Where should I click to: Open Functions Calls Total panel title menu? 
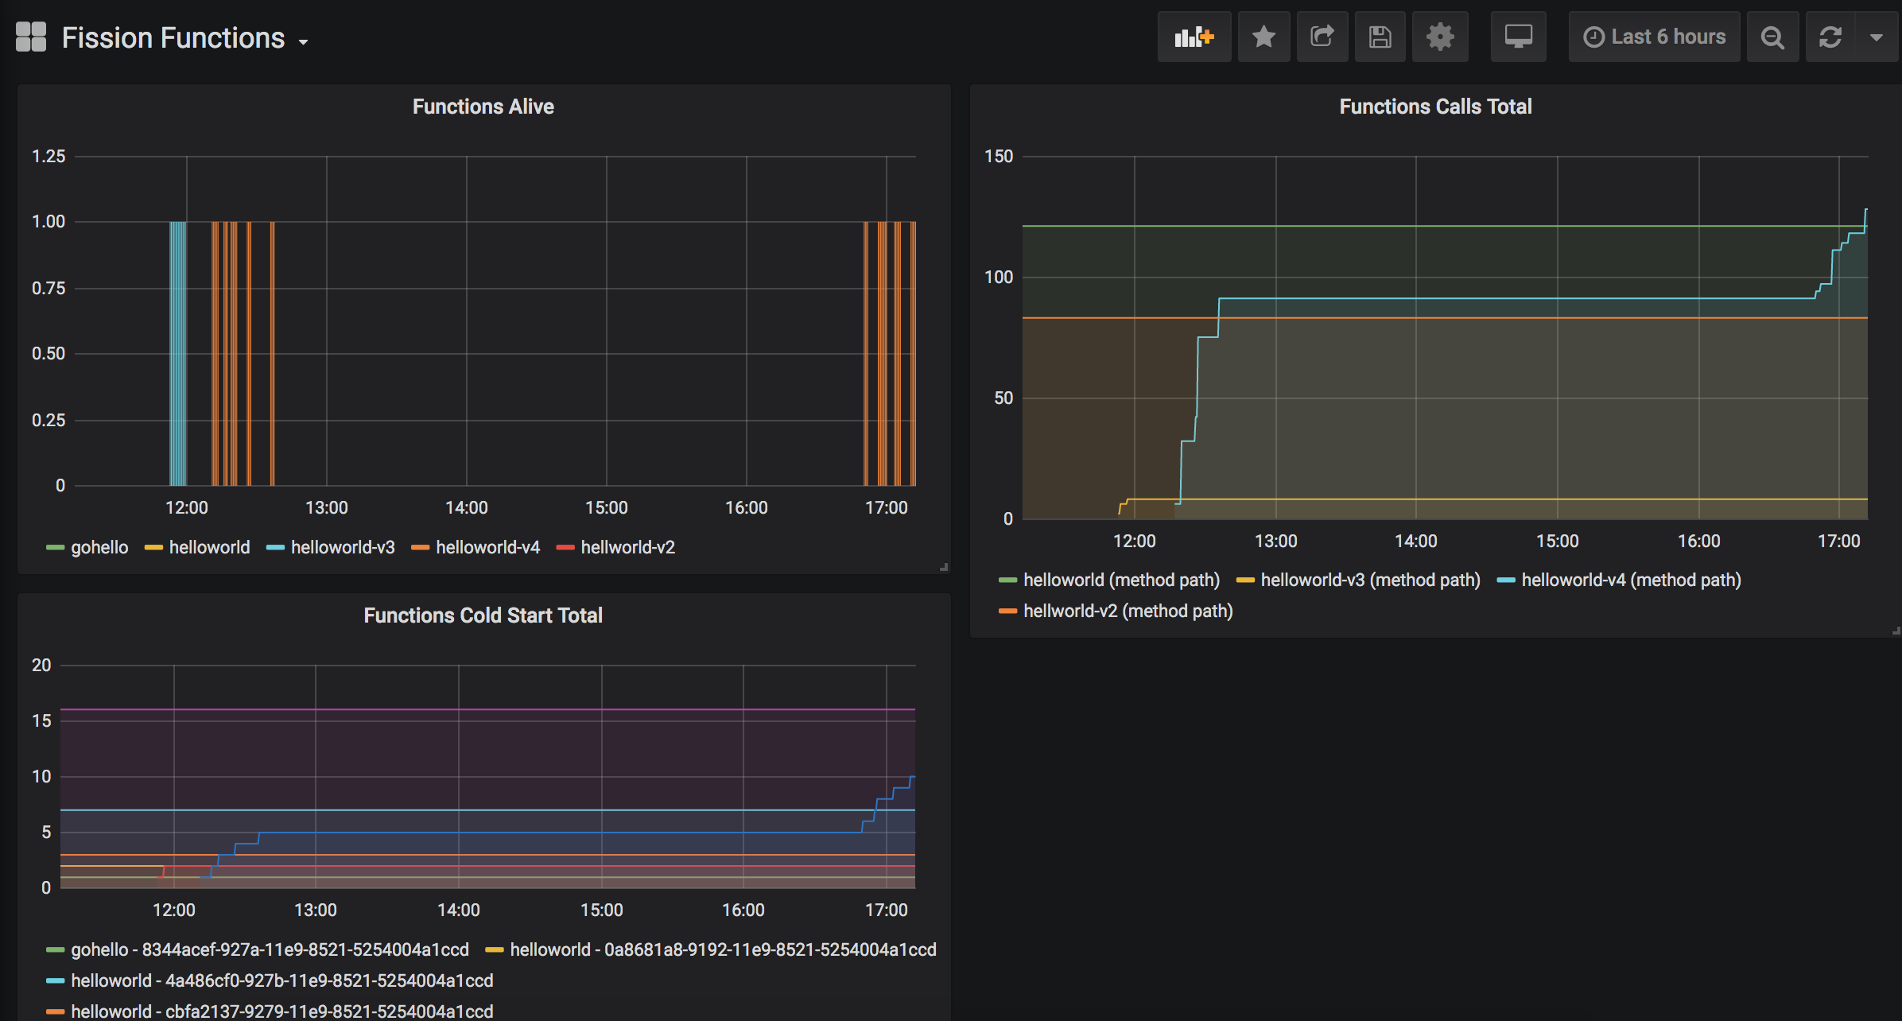pyautogui.click(x=1434, y=107)
